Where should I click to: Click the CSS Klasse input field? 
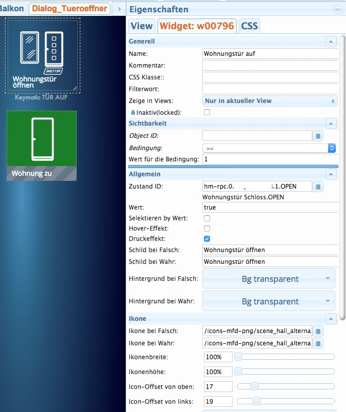(270, 77)
